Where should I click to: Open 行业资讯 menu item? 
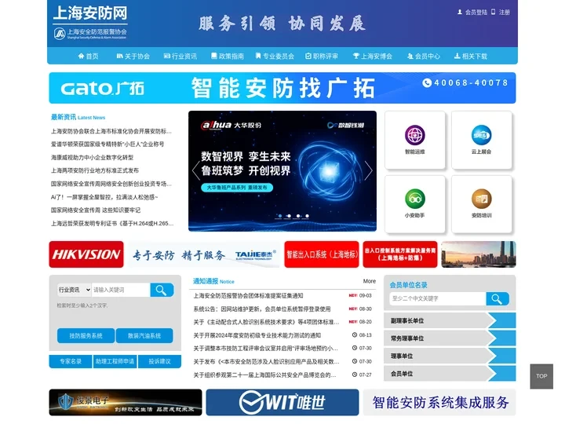(180, 57)
